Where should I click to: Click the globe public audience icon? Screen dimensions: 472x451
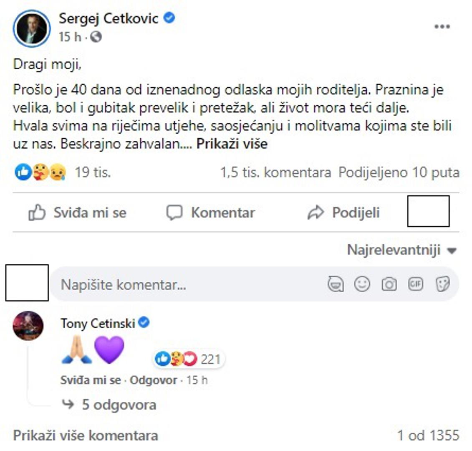coord(96,37)
